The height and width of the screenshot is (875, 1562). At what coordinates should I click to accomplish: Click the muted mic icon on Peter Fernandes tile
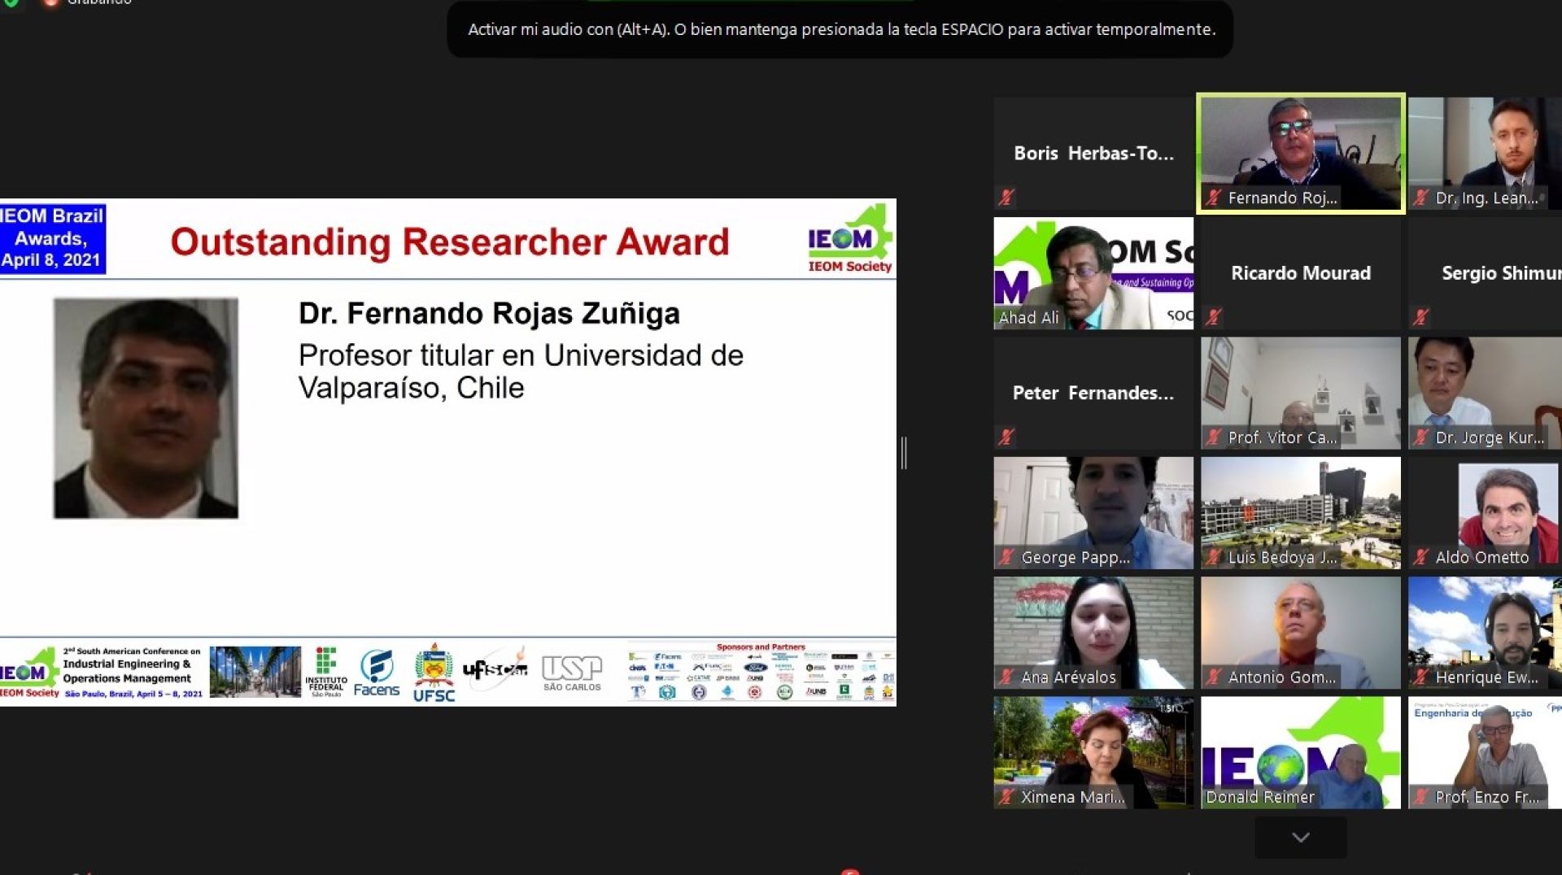(x=1006, y=437)
